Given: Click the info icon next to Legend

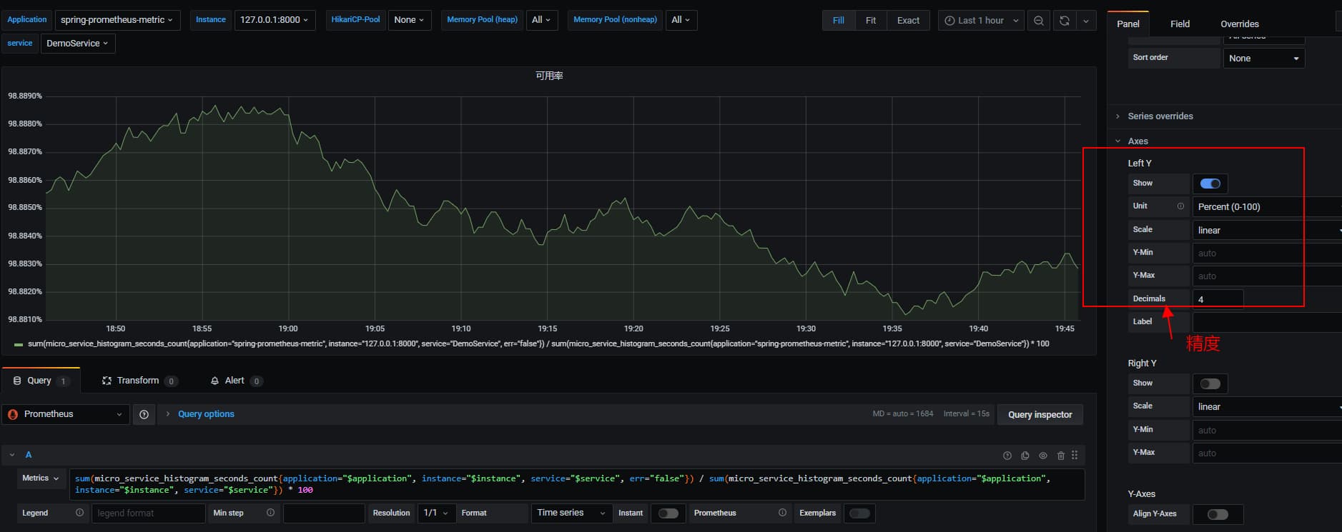Looking at the screenshot, I should pyautogui.click(x=79, y=513).
